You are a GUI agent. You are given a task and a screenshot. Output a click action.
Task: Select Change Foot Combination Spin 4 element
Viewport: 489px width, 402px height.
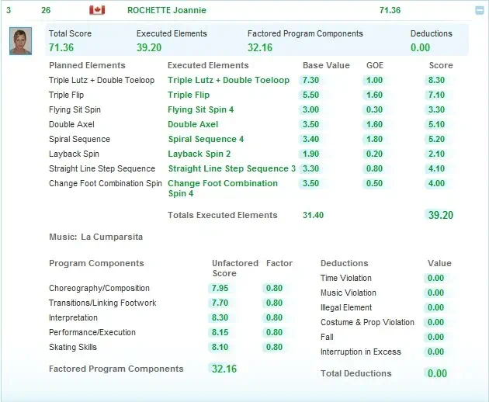pos(222,188)
